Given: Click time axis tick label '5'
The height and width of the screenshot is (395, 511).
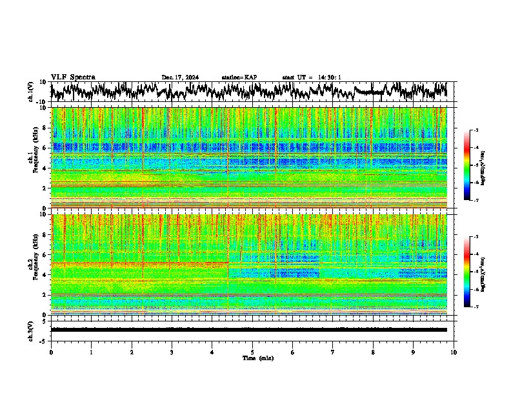Looking at the screenshot, I should pyautogui.click(x=252, y=352).
